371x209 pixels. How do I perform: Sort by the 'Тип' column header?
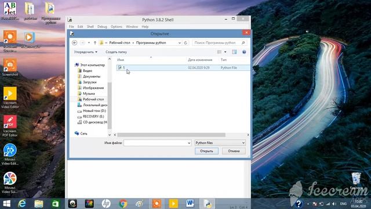tap(224, 60)
